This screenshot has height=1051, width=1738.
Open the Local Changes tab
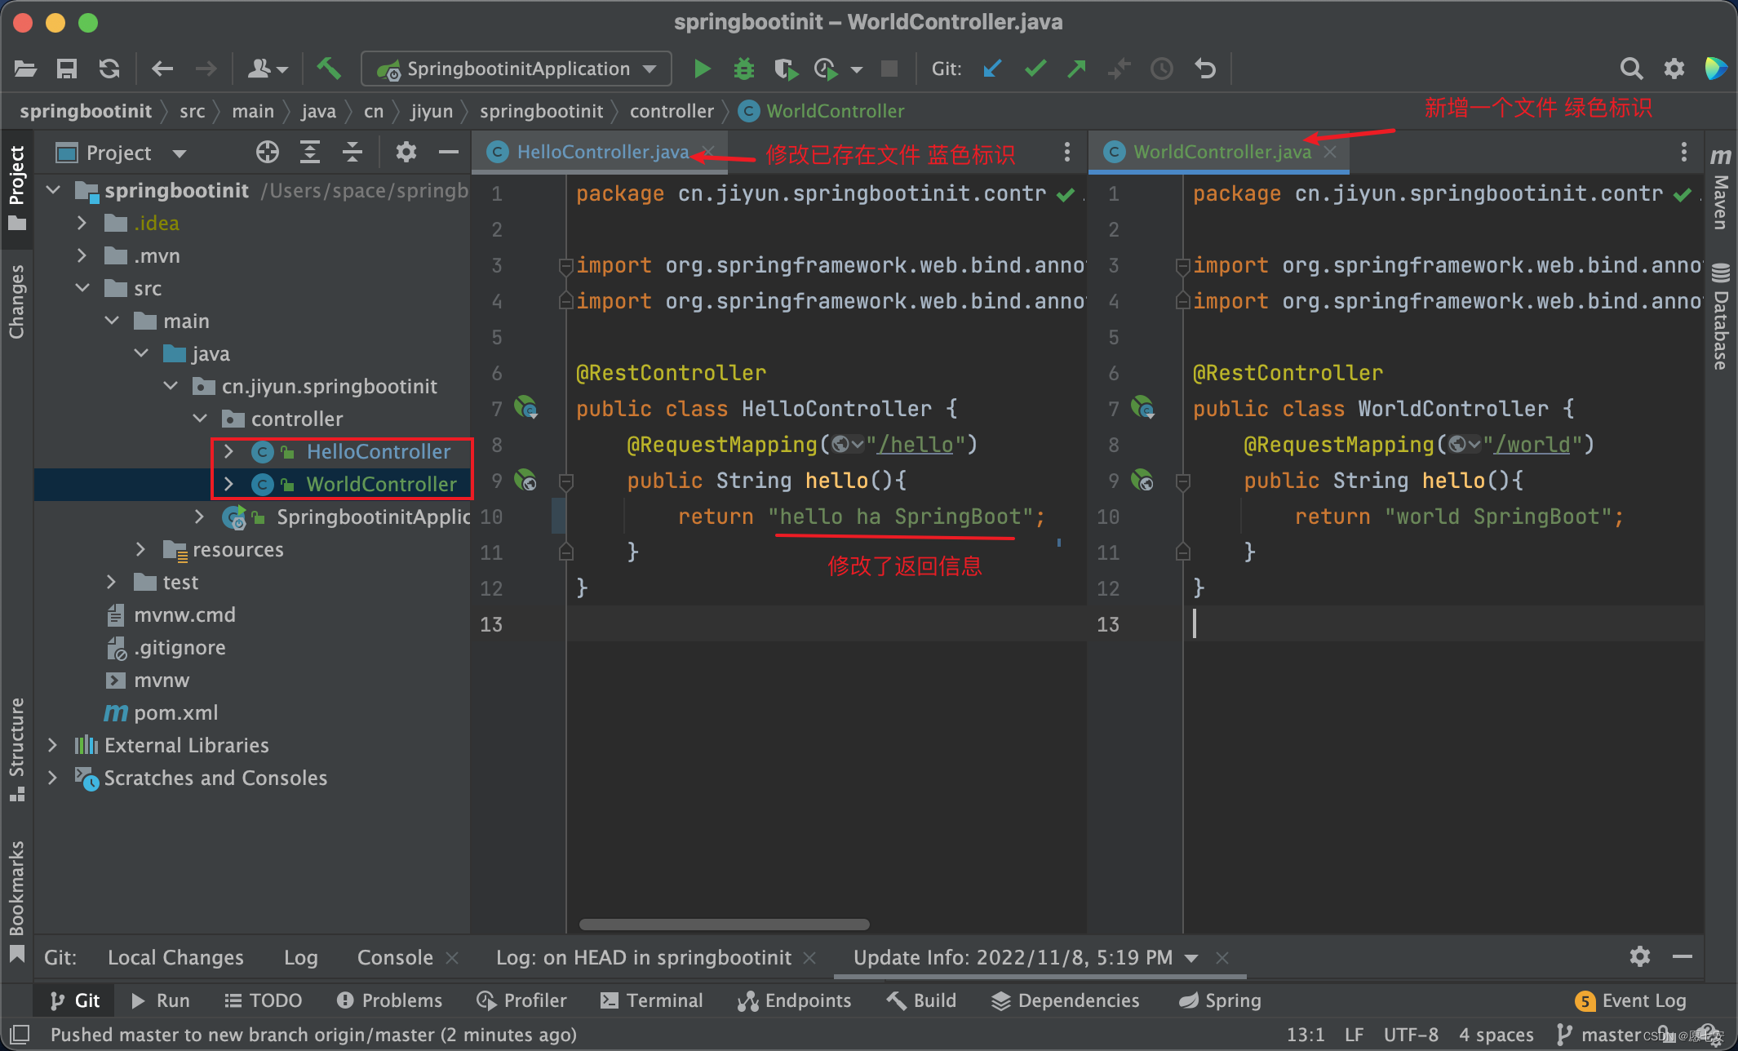(175, 957)
